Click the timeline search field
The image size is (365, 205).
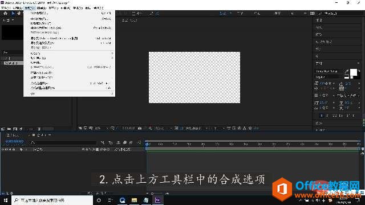click(62, 142)
